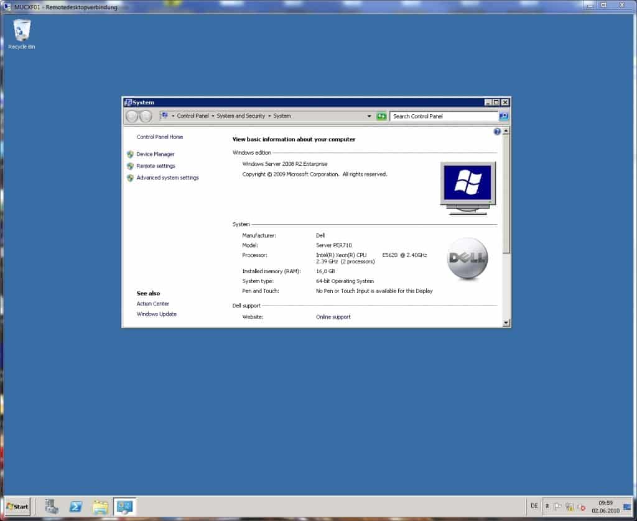Click the vertical scrollbar thumb in System window

click(x=506, y=194)
